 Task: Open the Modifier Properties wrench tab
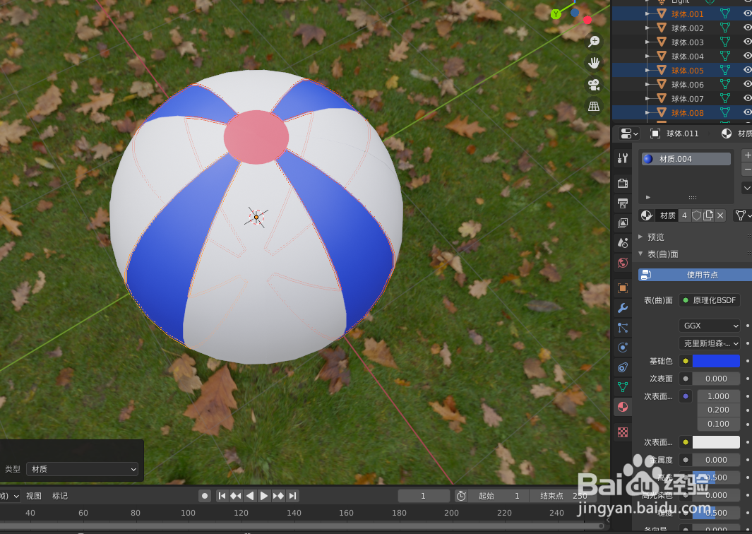click(x=622, y=309)
